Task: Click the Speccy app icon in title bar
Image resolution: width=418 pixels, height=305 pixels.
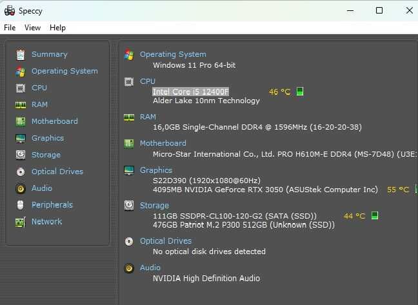Action: point(10,11)
